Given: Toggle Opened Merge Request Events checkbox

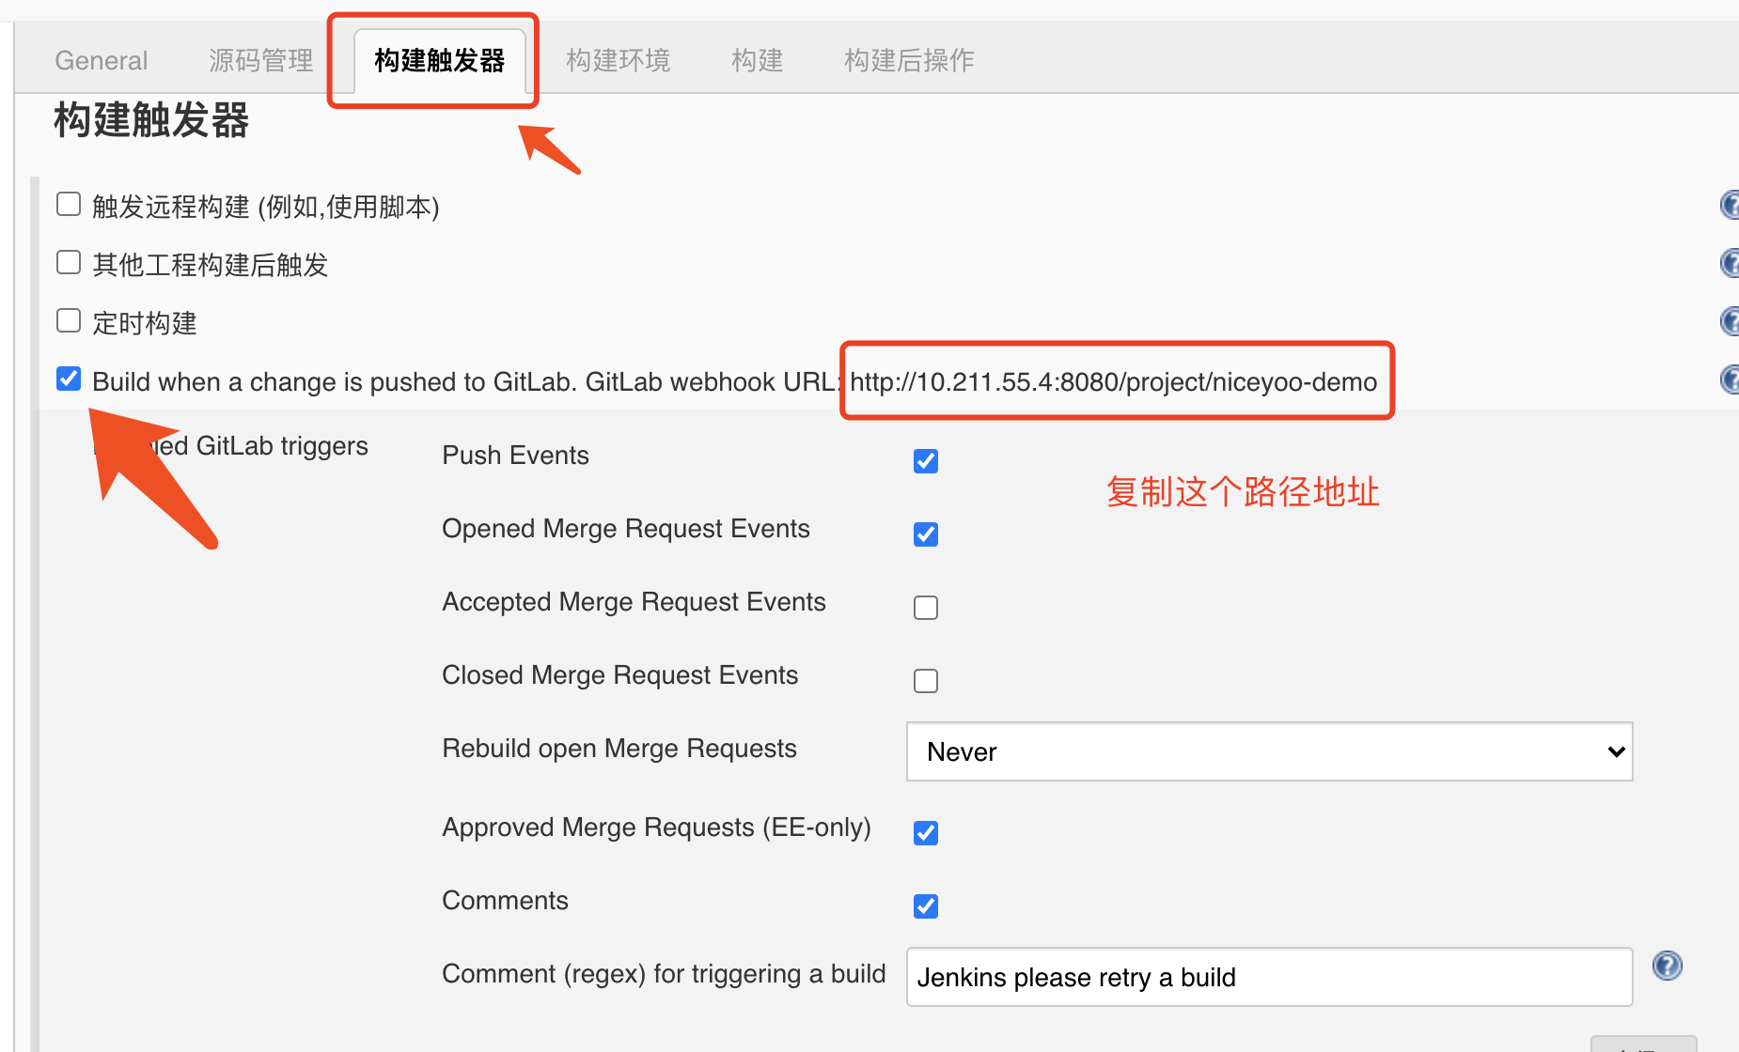Looking at the screenshot, I should coord(926,534).
